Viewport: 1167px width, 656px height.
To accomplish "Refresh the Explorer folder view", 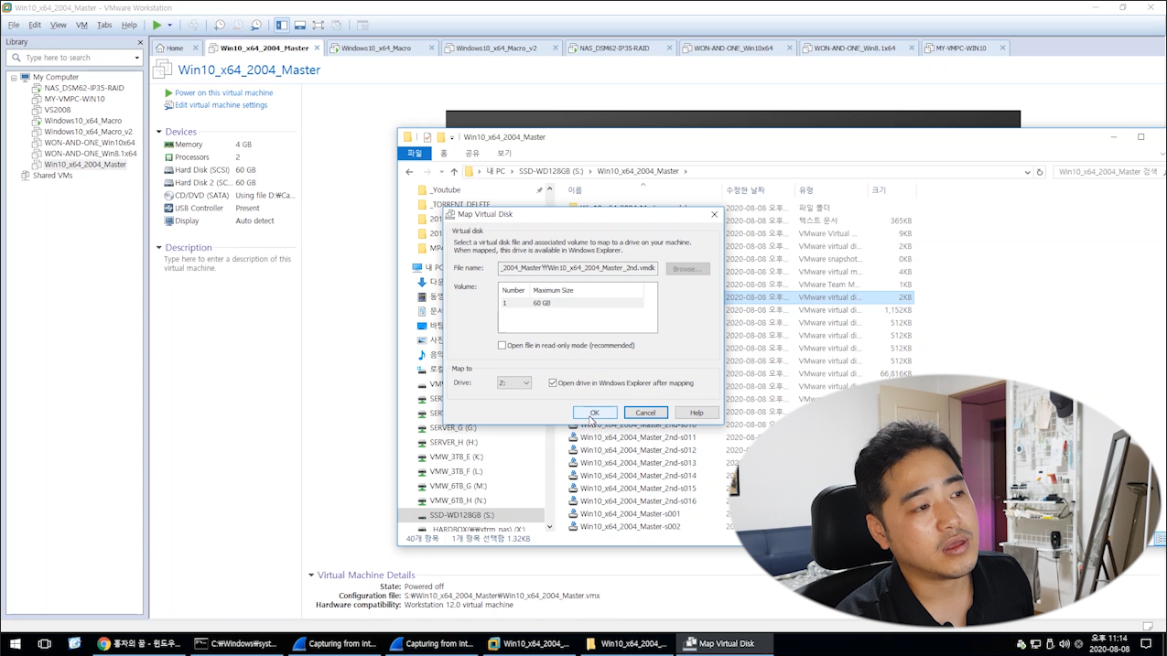I will [1040, 172].
